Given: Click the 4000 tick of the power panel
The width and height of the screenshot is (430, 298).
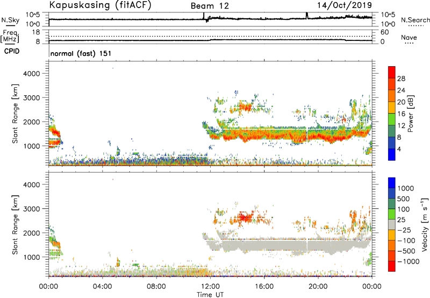Looking at the screenshot, I should [32, 74].
